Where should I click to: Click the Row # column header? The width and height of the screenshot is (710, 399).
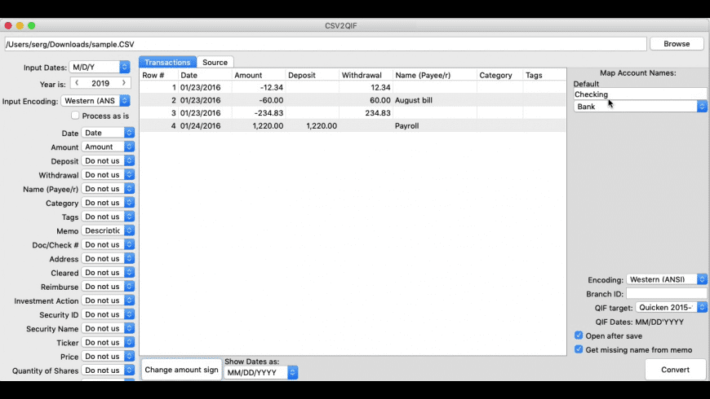158,75
